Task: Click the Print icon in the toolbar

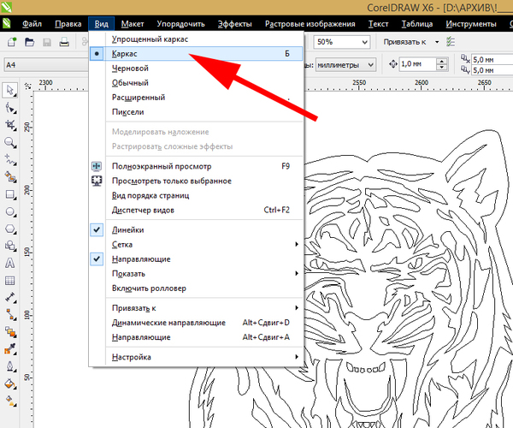Action: tap(64, 42)
